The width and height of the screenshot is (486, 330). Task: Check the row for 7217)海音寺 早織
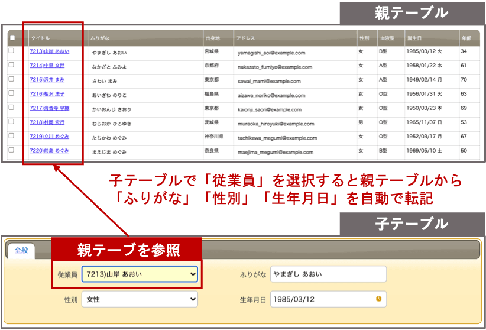pyautogui.click(x=11, y=107)
